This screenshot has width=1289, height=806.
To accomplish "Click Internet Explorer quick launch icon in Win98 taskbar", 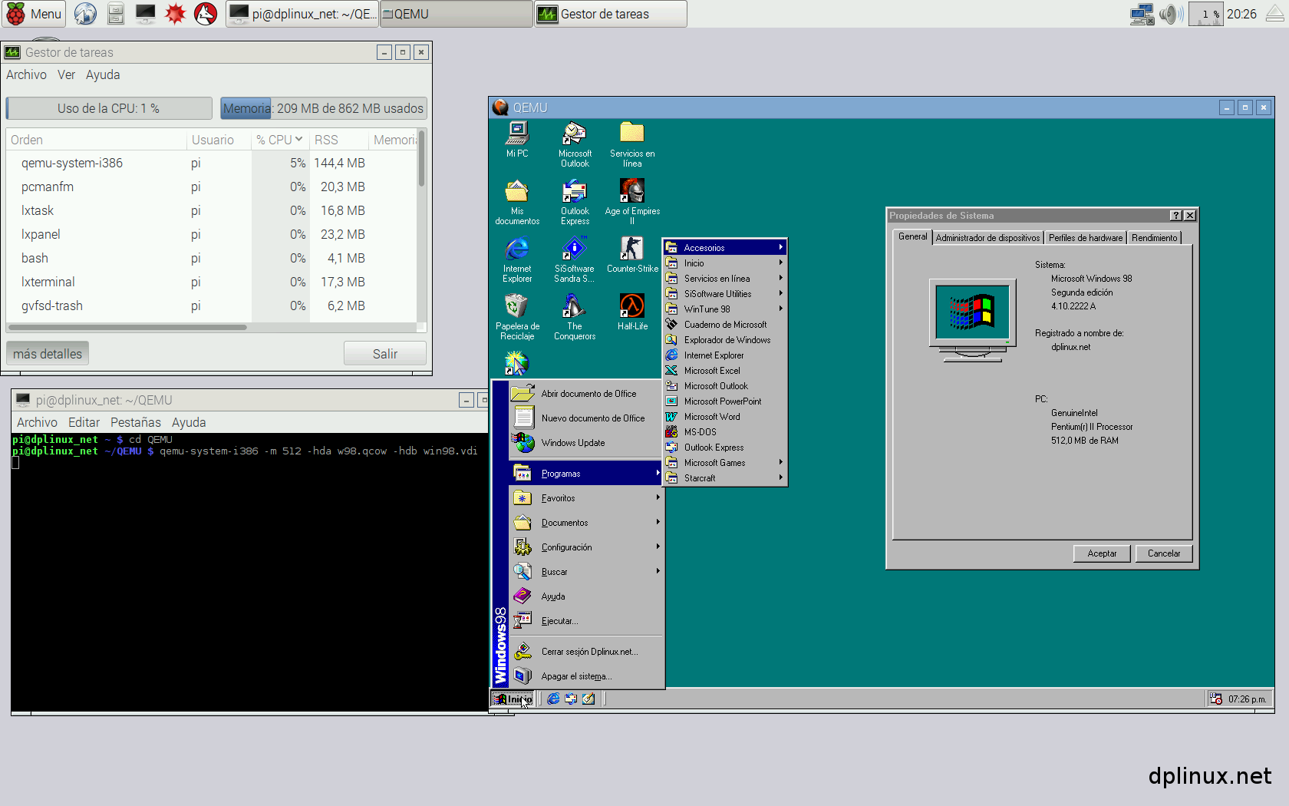I will [553, 699].
